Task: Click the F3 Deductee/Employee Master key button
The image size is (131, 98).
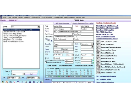Action: [x=98, y=47]
